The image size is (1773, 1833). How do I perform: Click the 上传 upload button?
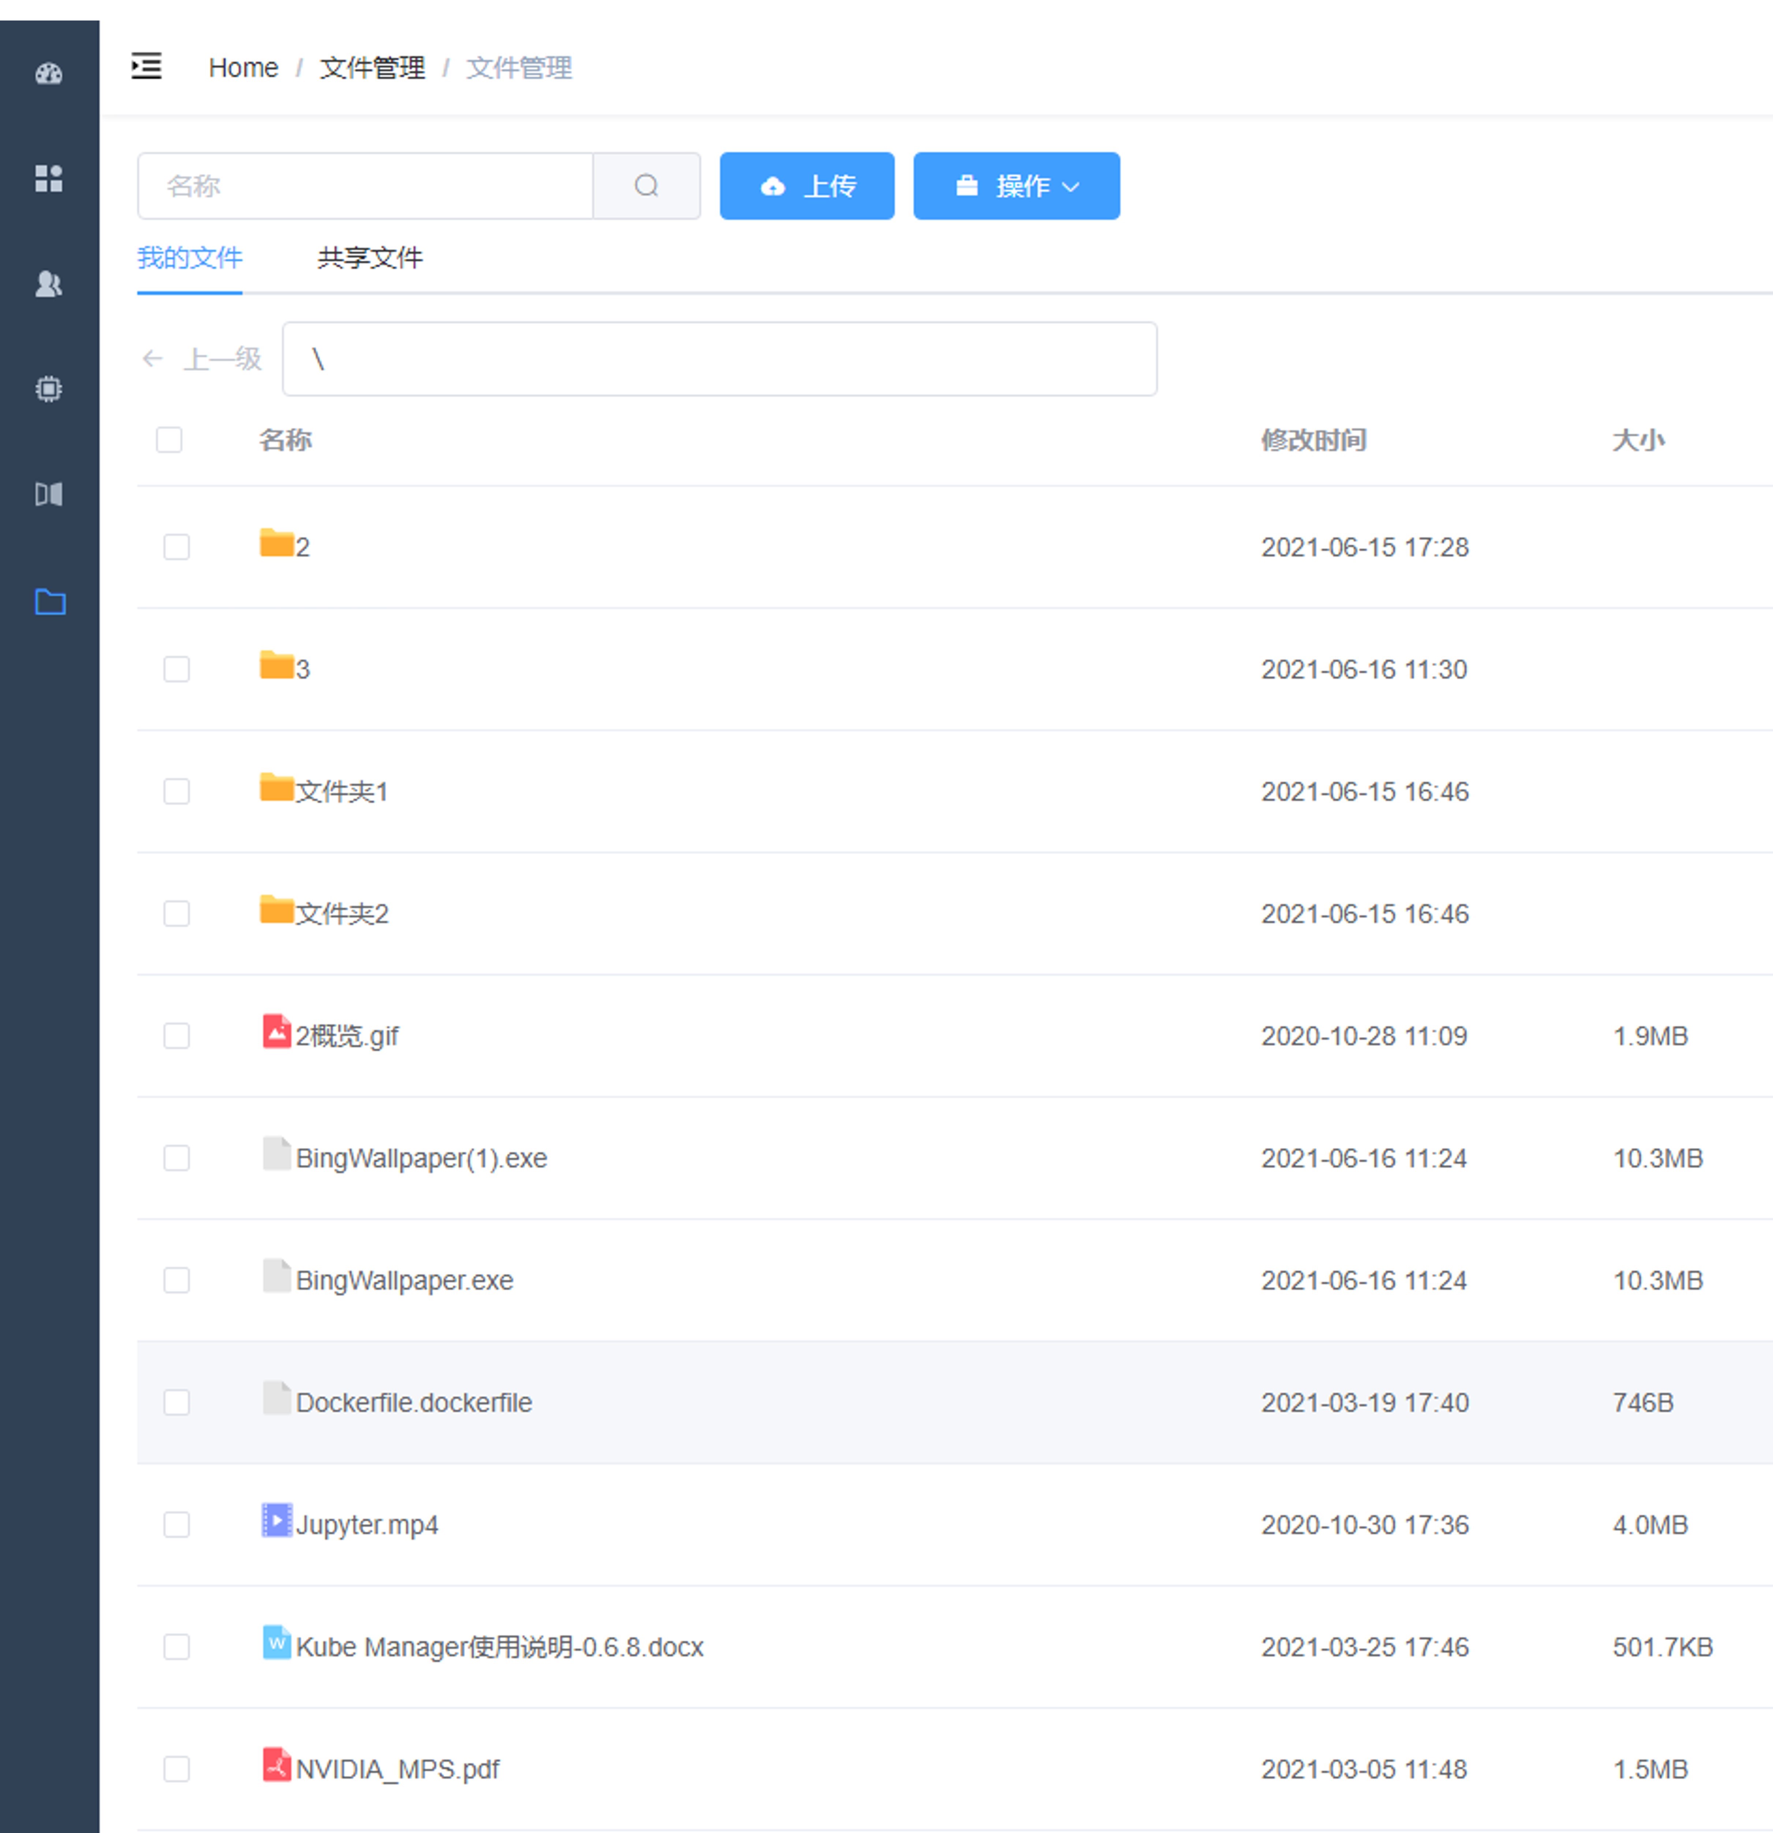pyautogui.click(x=807, y=186)
